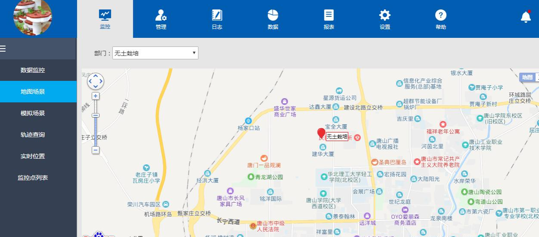Open the 日志 log section
The width and height of the screenshot is (539, 237).
tap(217, 19)
